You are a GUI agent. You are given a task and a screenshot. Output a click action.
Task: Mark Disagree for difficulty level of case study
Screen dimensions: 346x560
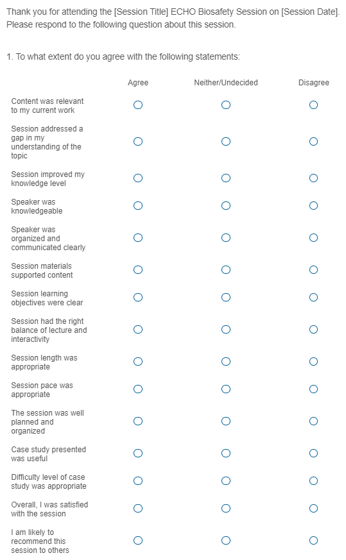click(x=313, y=481)
